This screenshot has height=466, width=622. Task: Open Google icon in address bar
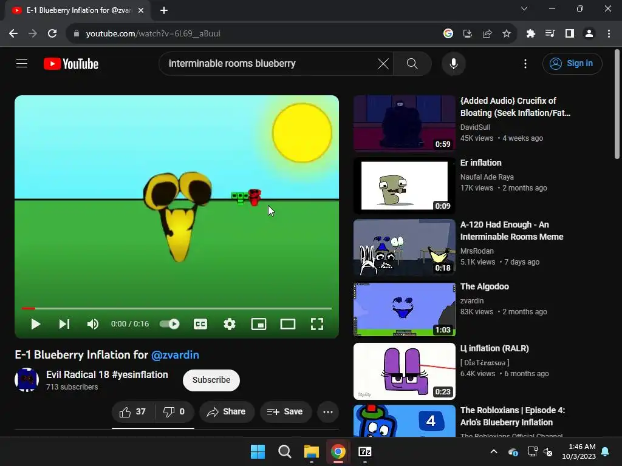(x=448, y=34)
